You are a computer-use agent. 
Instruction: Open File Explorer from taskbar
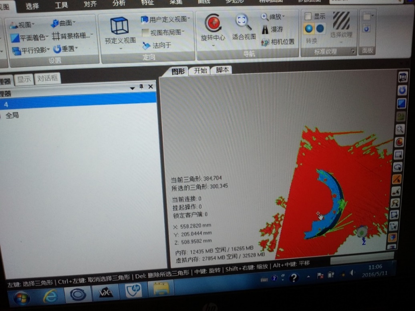161,288
